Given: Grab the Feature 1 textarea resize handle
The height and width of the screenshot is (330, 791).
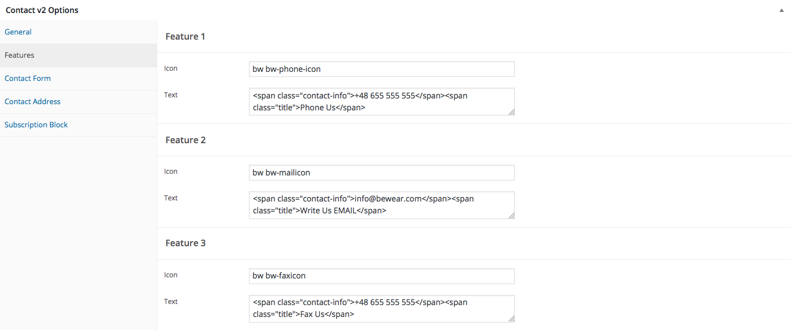Looking at the screenshot, I should tap(511, 112).
